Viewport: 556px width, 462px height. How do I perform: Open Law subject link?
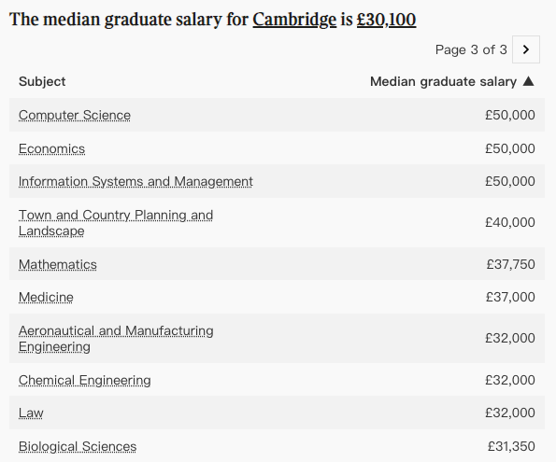(x=31, y=413)
